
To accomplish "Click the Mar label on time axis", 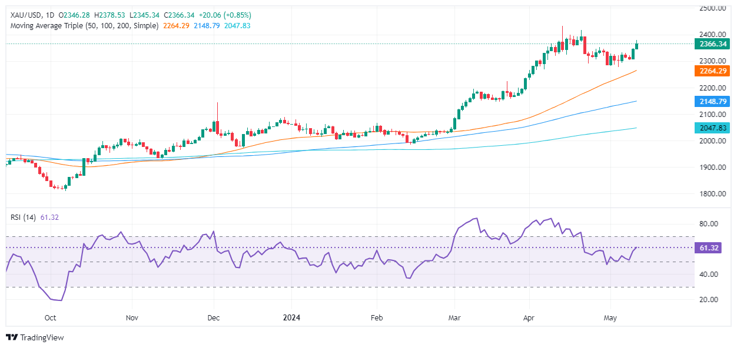I will pos(454,318).
